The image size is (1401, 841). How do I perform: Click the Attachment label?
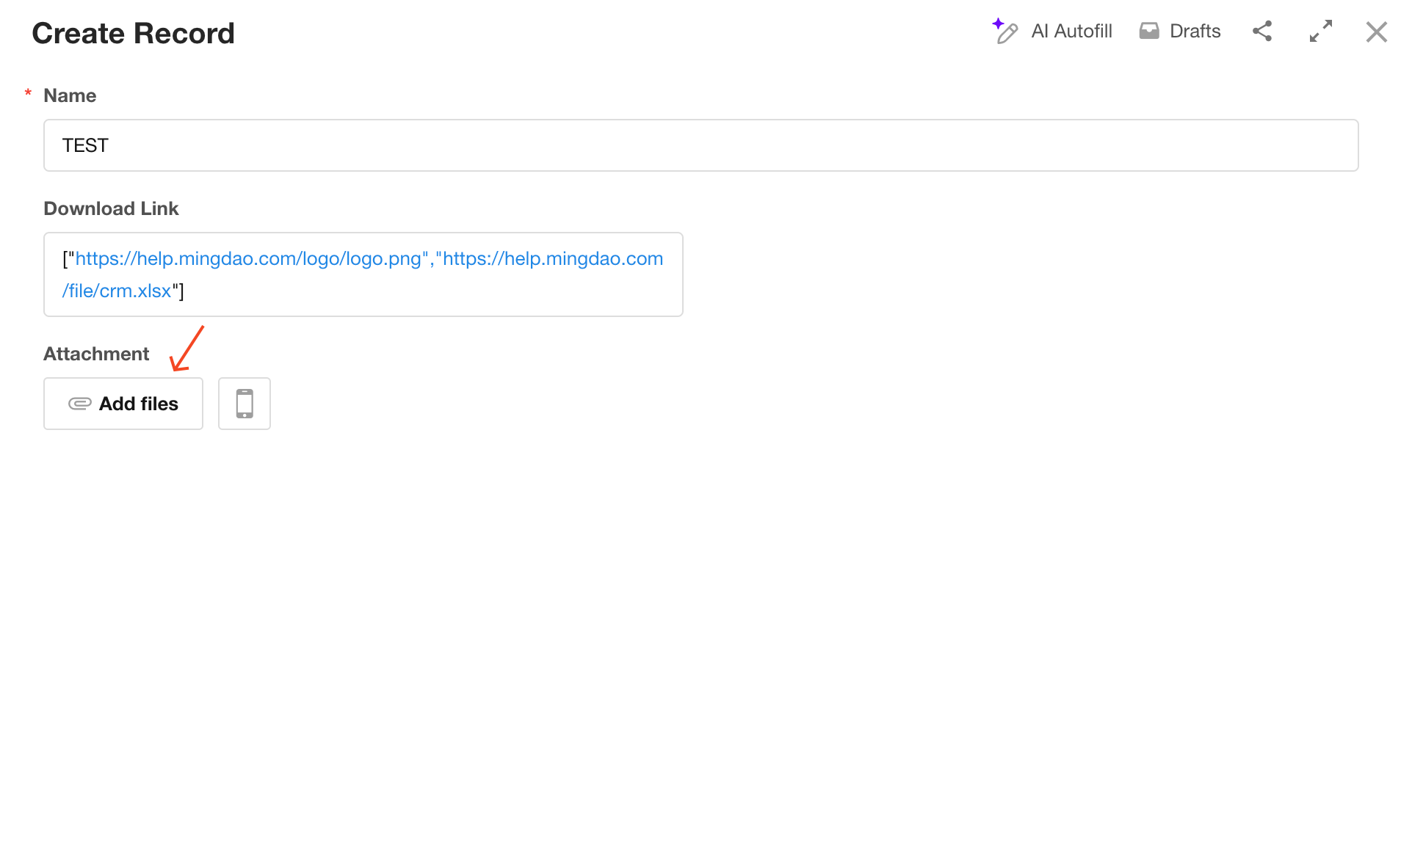(x=96, y=354)
